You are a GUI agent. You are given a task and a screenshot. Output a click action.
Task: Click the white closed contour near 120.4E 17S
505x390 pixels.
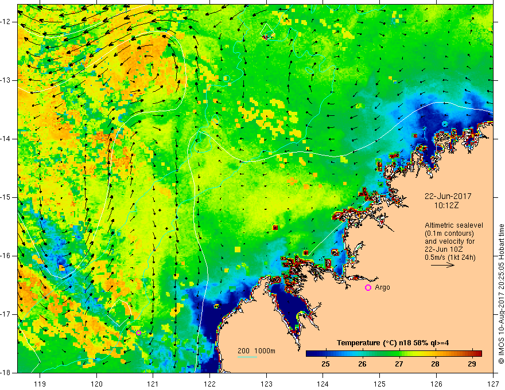click(x=119, y=313)
